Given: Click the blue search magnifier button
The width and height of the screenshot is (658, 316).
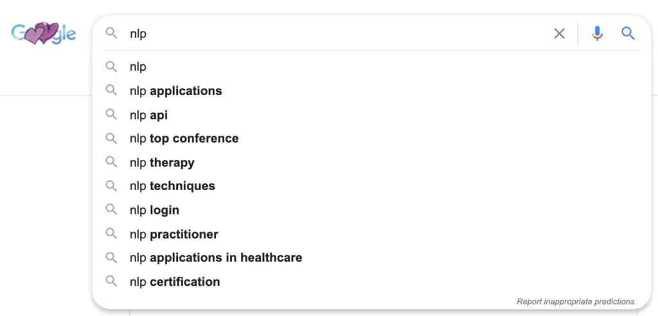Looking at the screenshot, I should tap(628, 33).
